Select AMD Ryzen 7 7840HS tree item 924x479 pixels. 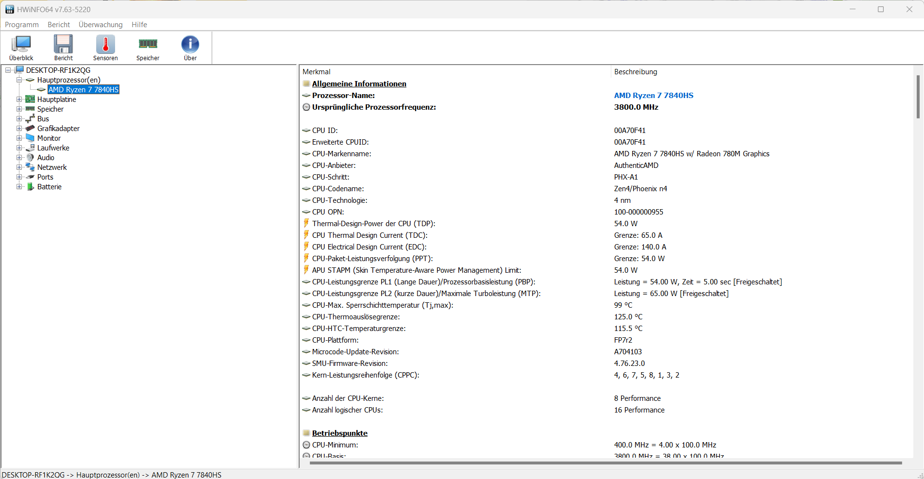pos(84,89)
